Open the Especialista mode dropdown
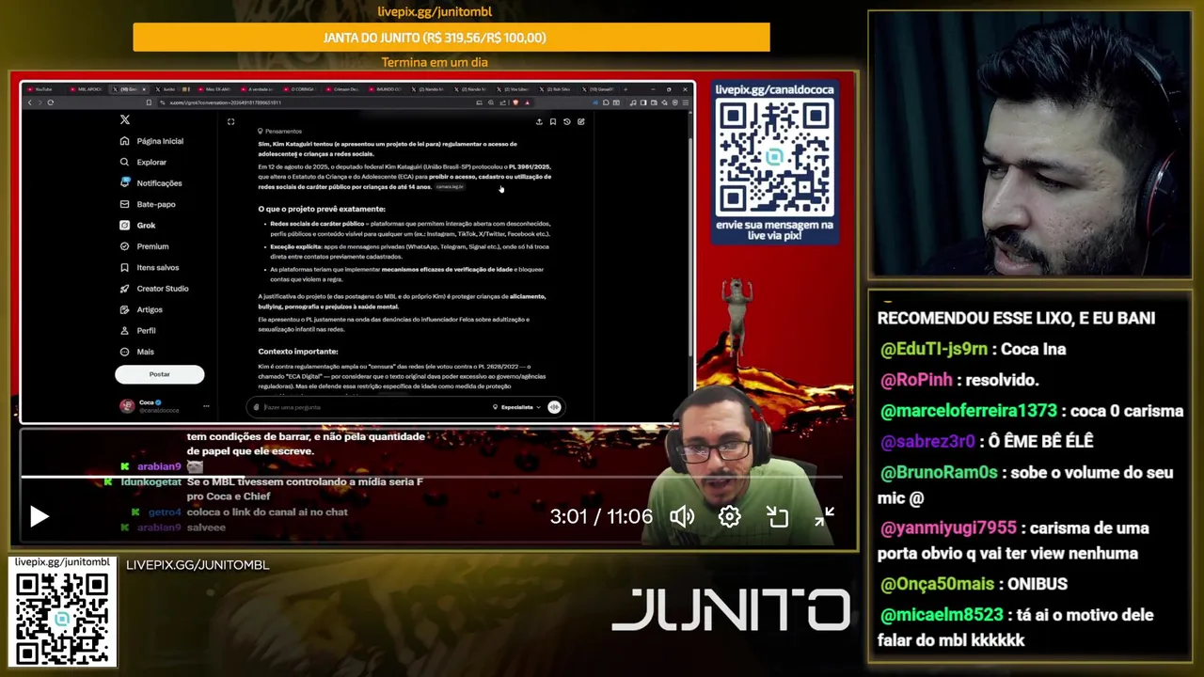The image size is (1204, 677). click(x=516, y=407)
